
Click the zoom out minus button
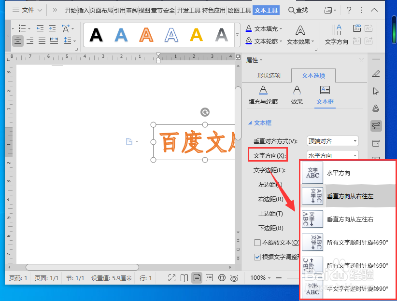[x=279, y=278]
